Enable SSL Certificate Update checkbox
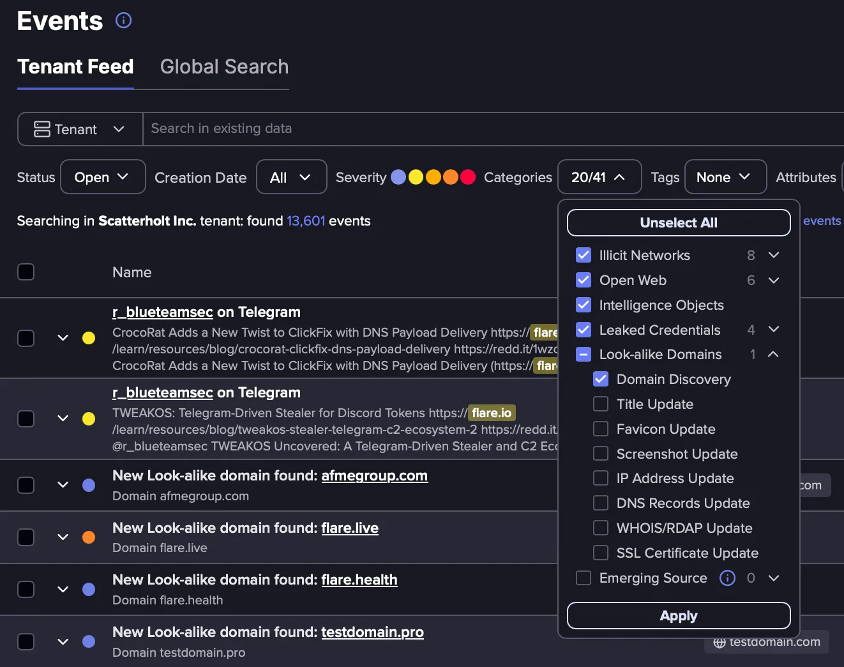844x667 pixels. [601, 553]
